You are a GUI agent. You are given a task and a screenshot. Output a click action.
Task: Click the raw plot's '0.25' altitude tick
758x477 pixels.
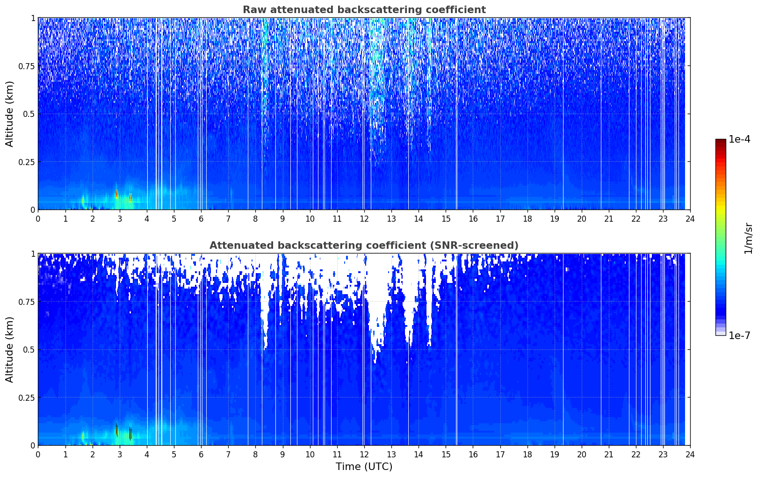(x=27, y=162)
